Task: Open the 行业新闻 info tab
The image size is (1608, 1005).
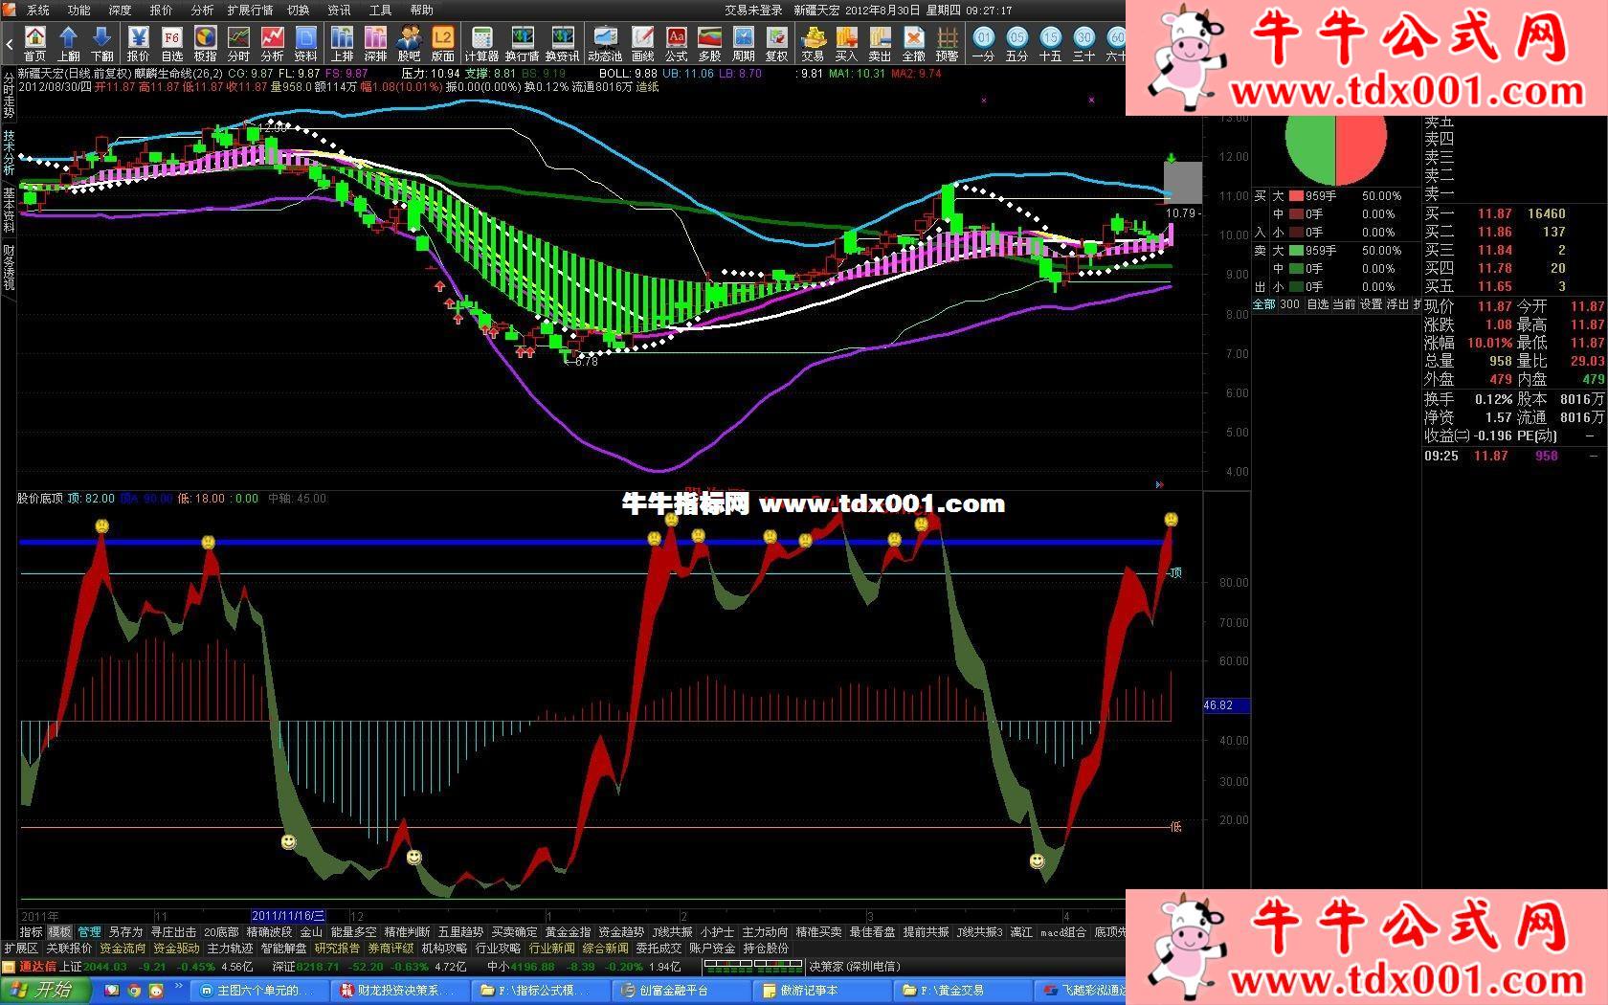Action: 551,949
